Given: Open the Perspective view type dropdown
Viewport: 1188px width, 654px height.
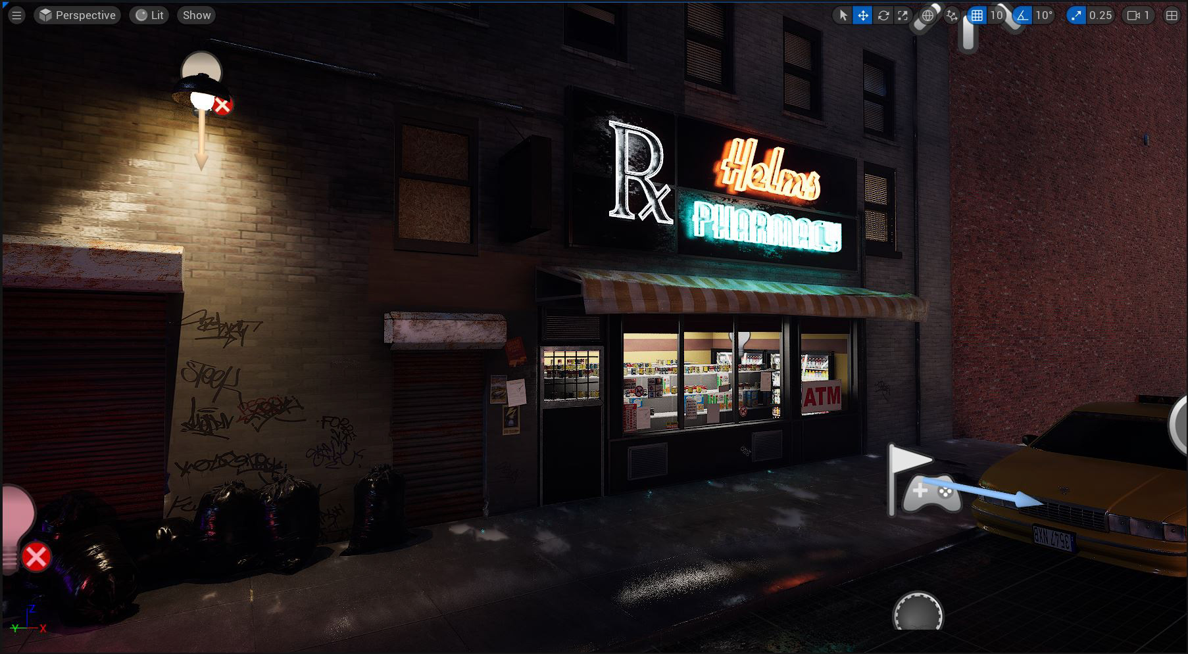Looking at the screenshot, I should pos(78,15).
